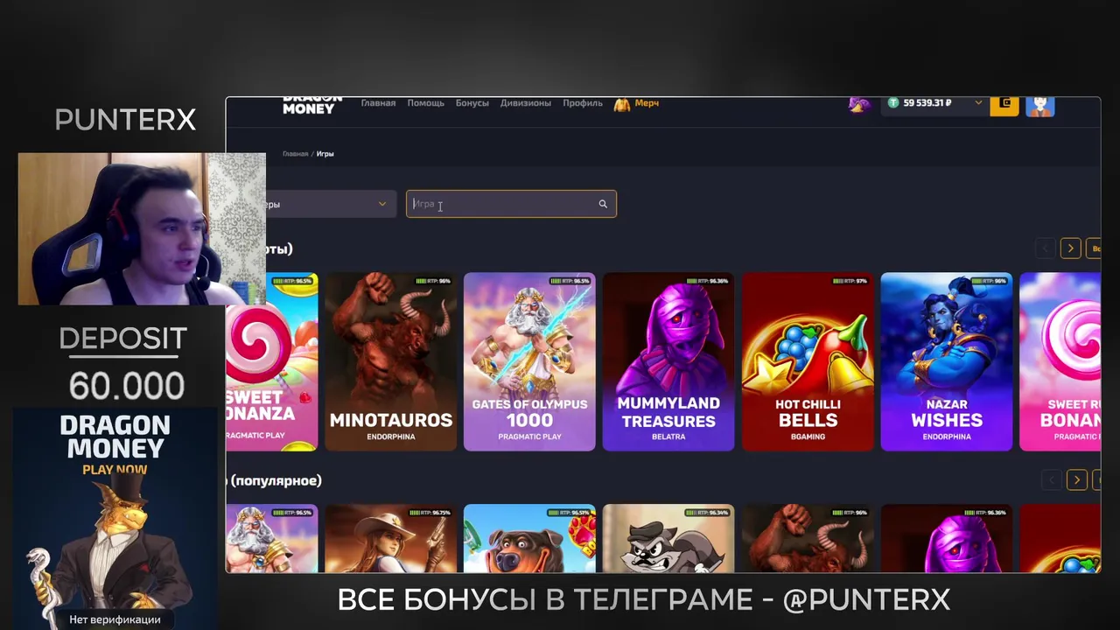Open the cowgirl game in popular row
The height and width of the screenshot is (630, 1120).
point(390,538)
